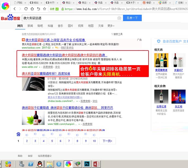Switch to the 知道 search tab
Screen dimensions: 188x168
50,26
